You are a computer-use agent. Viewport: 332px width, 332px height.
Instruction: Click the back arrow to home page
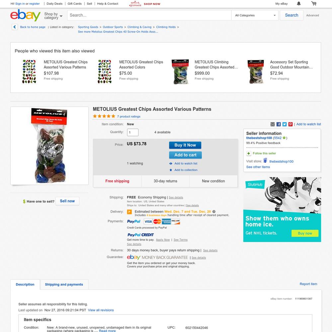[15, 27]
